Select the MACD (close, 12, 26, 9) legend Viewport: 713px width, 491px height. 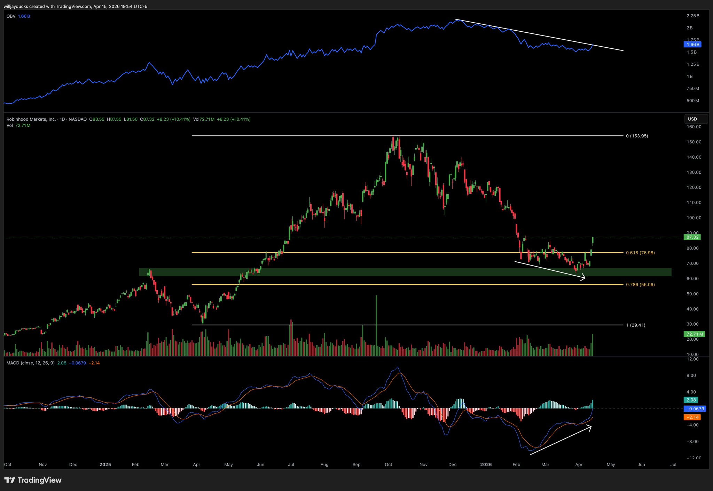click(x=31, y=363)
